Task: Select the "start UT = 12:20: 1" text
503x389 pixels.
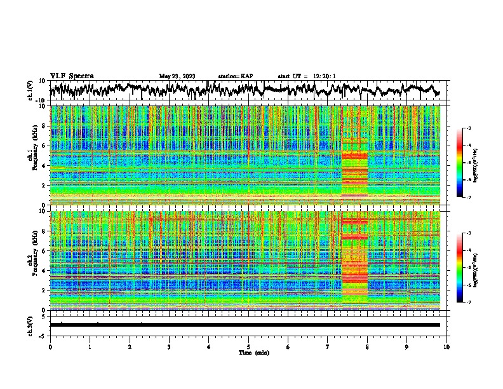Action: (x=307, y=76)
